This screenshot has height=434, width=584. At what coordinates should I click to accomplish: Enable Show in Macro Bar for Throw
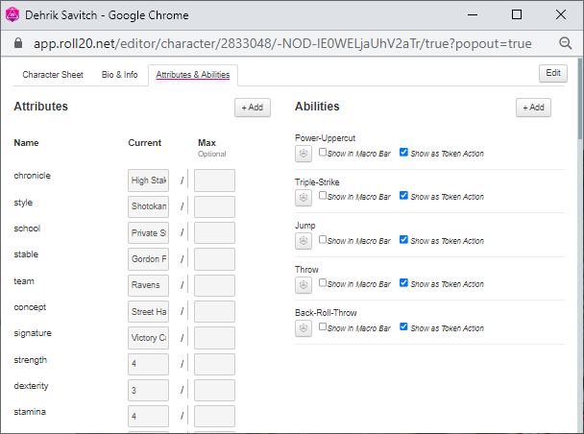323,283
